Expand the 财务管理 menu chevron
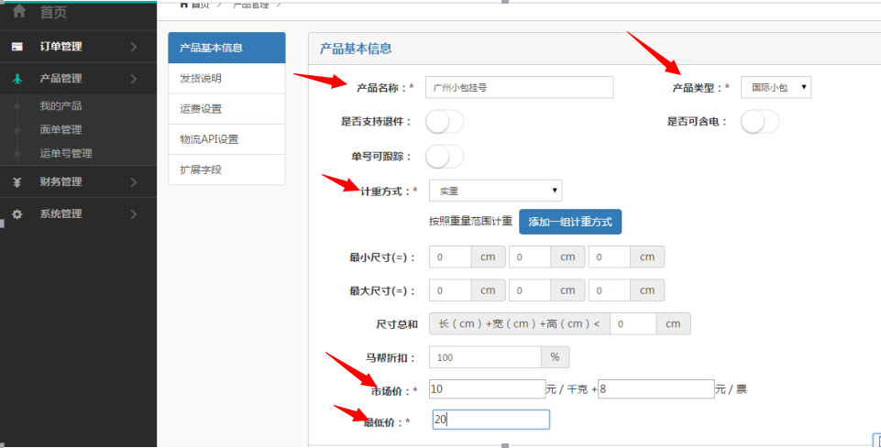This screenshot has height=448, width=881. coord(134,182)
